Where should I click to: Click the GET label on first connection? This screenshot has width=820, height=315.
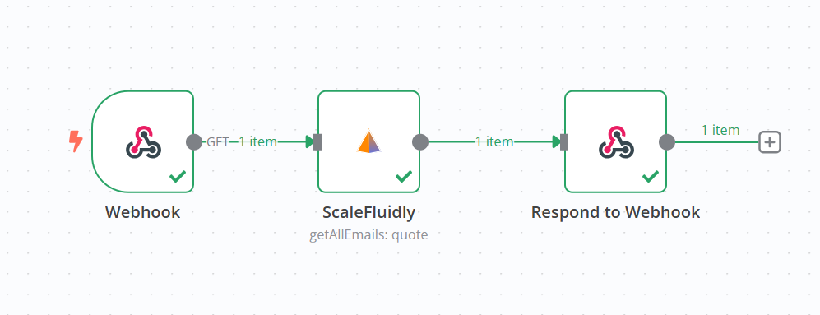(x=218, y=141)
